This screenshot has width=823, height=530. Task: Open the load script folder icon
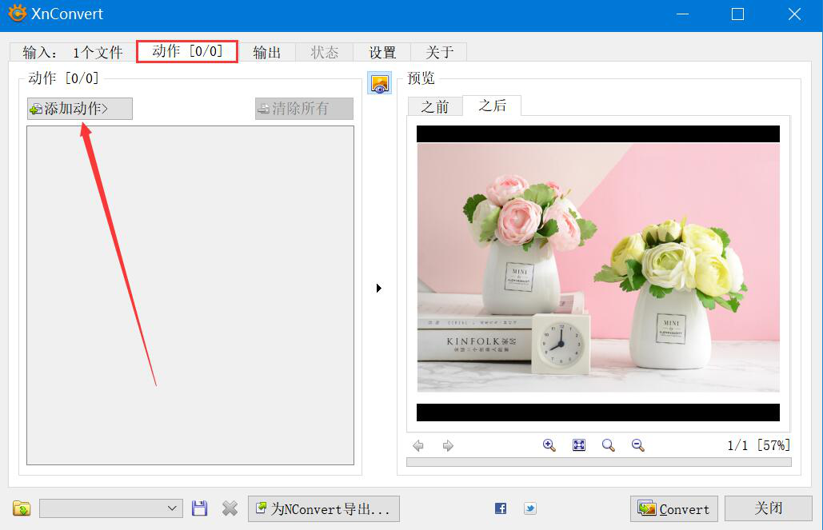click(x=22, y=508)
